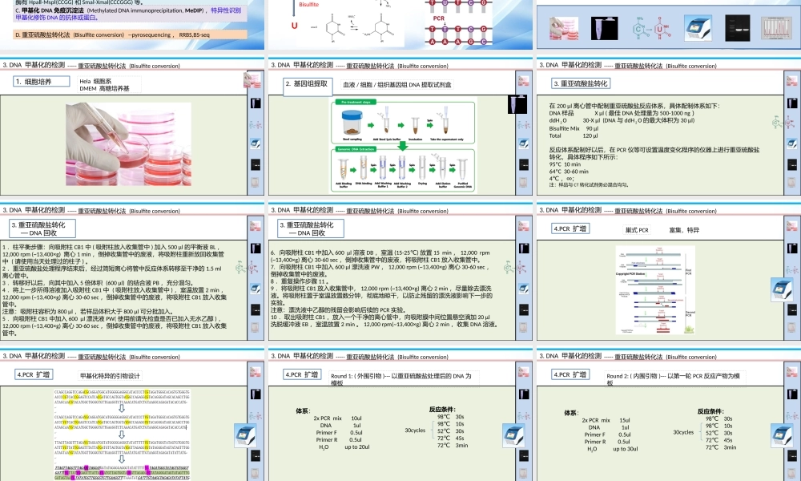The height and width of the screenshot is (481, 801).
Task: Select the gel electrophoresis lane icon
Action: pyautogui.click(x=738, y=28)
